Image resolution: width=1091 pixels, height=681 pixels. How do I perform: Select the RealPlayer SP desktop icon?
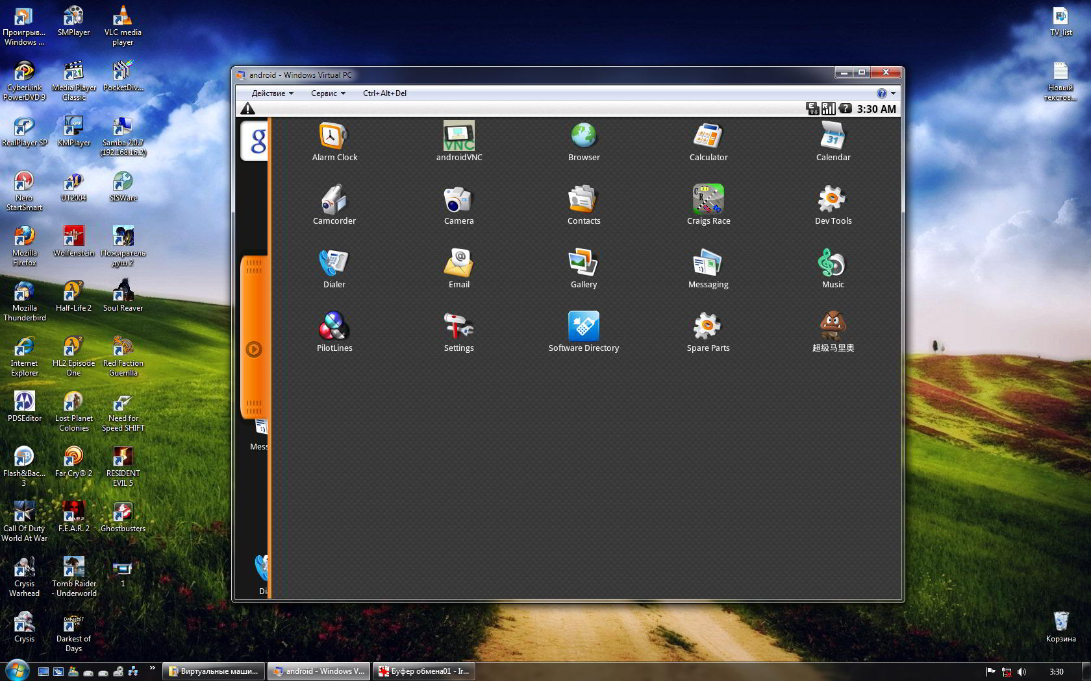(x=25, y=132)
